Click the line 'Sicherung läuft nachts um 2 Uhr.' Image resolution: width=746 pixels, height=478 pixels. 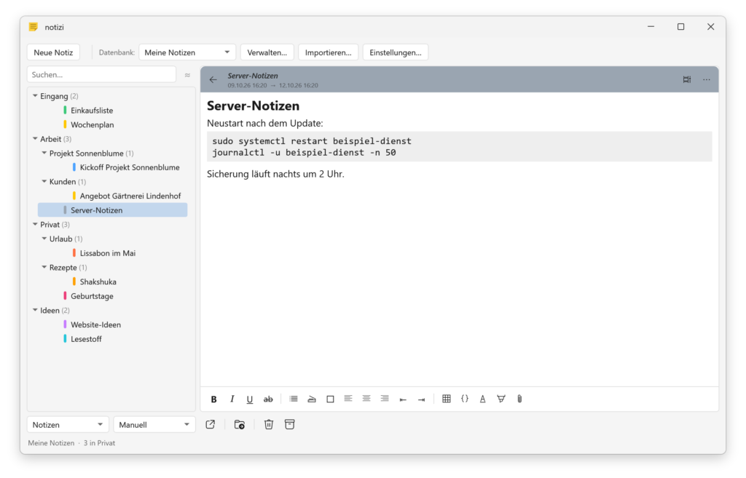pyautogui.click(x=275, y=174)
